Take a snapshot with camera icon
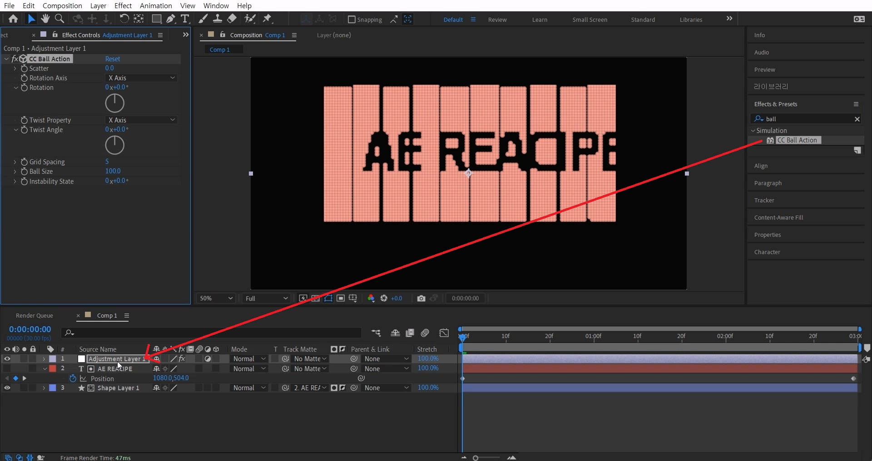The image size is (872, 461). pyautogui.click(x=421, y=298)
